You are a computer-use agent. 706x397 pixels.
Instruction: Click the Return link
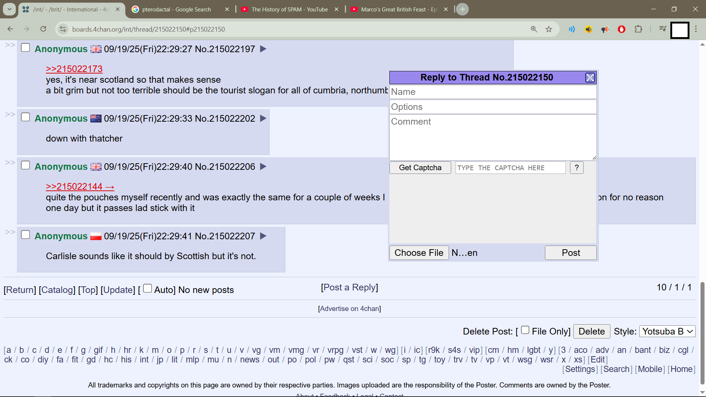(20, 290)
